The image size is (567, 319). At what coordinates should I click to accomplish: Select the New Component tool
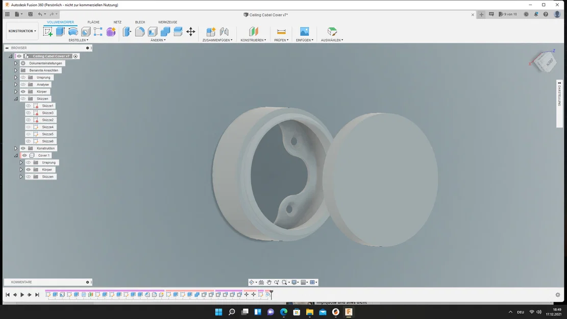(211, 32)
